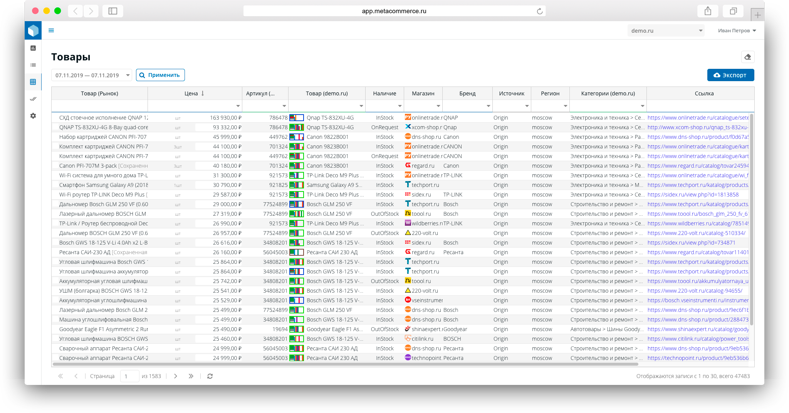Image resolution: width=789 pixels, height=413 pixels.
Task: Open the Товар (demo.ru) filter dropdown
Action: click(x=361, y=106)
